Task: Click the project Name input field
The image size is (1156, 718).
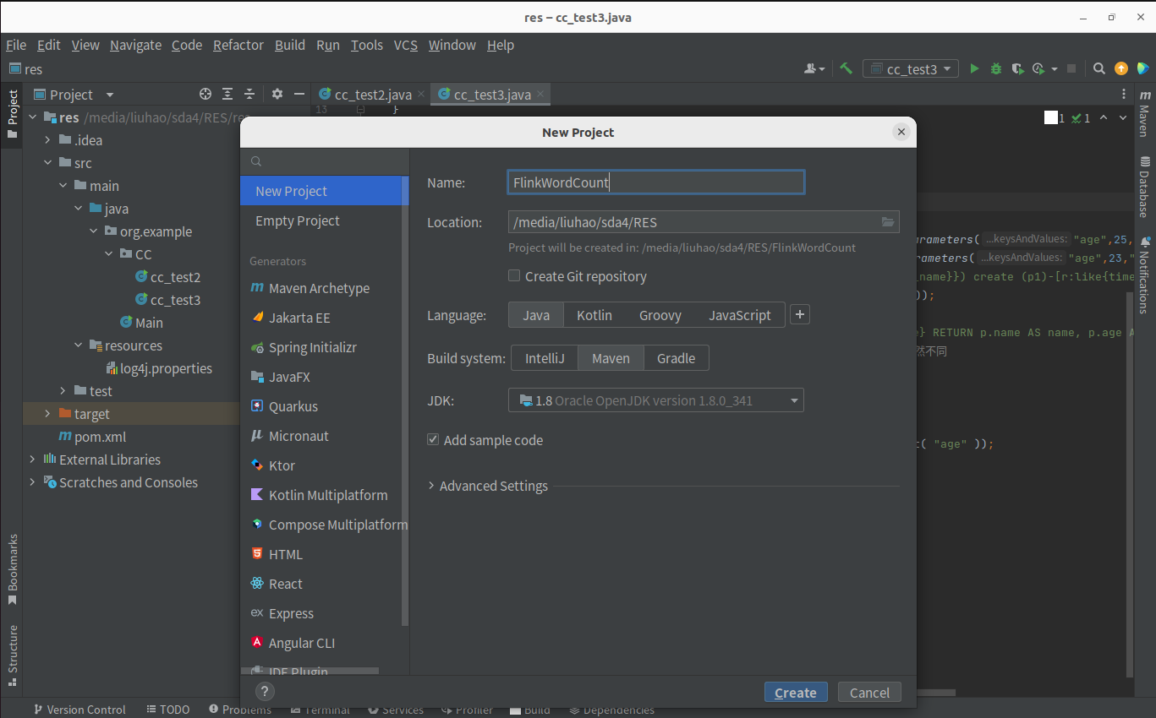Action: 656,182
